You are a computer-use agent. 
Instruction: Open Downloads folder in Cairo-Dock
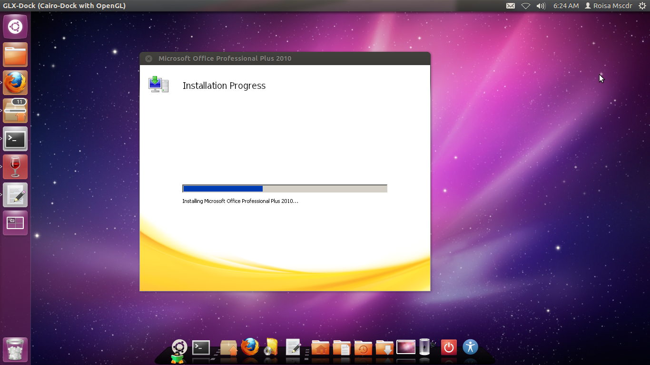click(x=384, y=348)
